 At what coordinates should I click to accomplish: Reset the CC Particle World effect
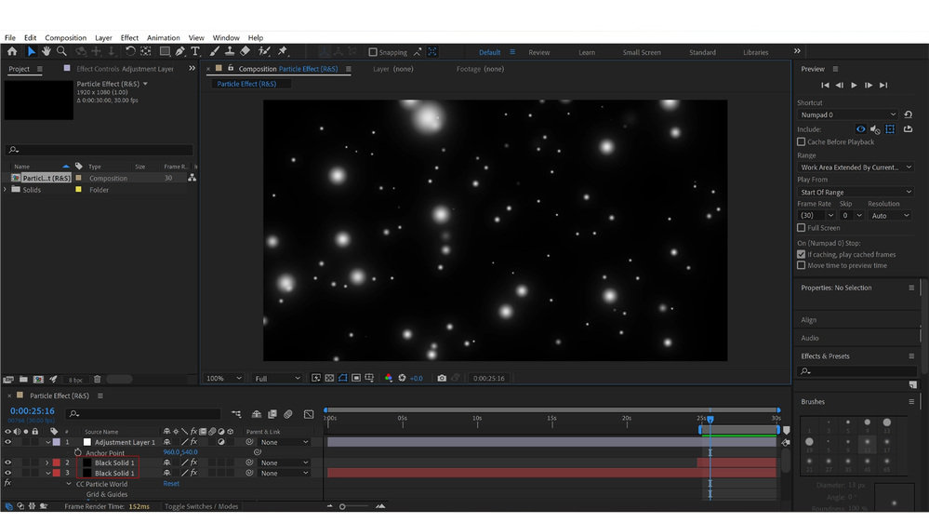pos(171,484)
